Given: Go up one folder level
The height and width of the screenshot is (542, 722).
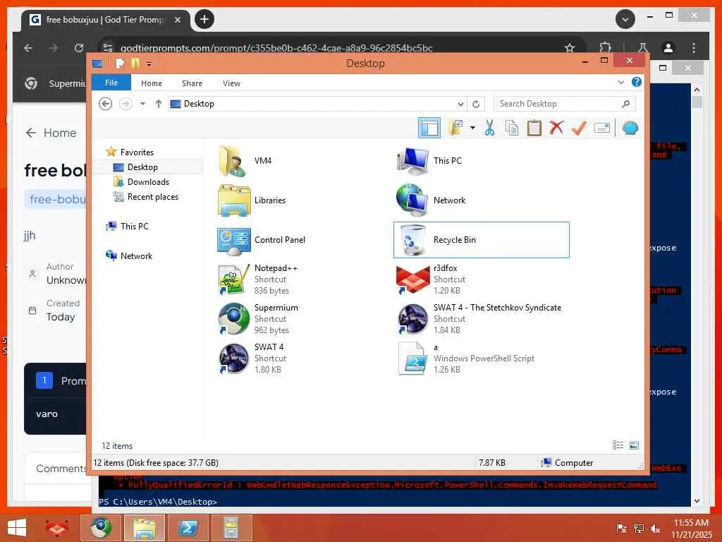Looking at the screenshot, I should pos(159,104).
